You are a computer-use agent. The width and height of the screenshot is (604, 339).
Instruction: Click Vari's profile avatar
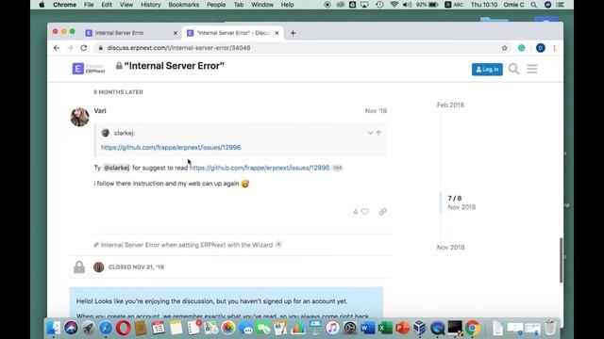[x=79, y=117]
